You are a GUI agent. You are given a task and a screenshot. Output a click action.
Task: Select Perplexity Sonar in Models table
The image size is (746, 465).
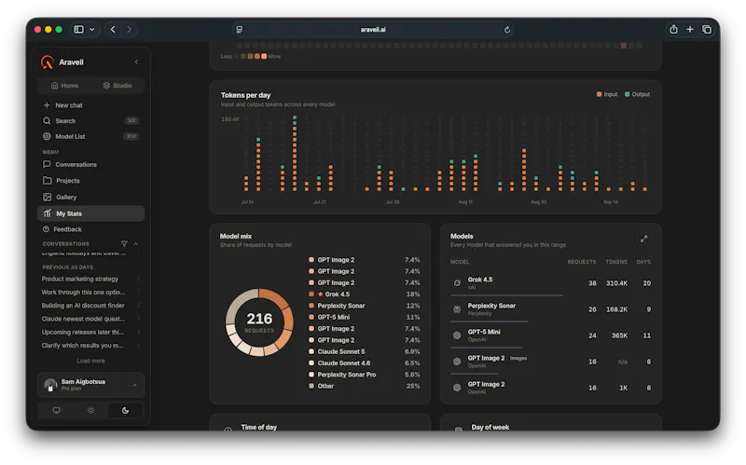[550, 309]
